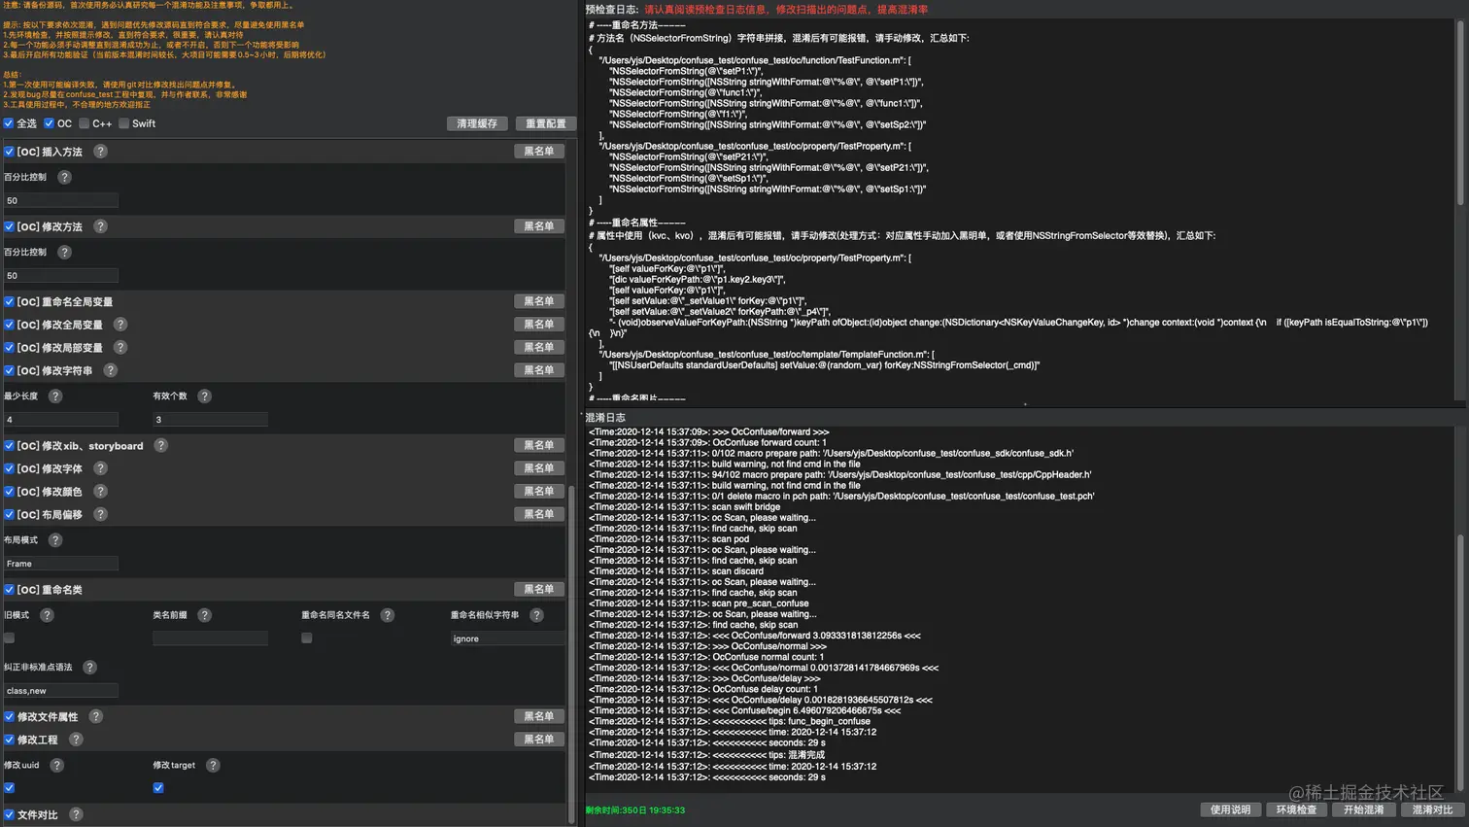Screen dimensions: 1469x827
Task: Open the 混淆对比 comparison
Action: coord(1432,810)
